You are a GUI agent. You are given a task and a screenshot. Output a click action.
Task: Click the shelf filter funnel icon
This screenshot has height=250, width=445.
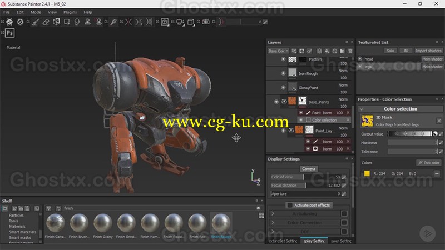(48, 208)
